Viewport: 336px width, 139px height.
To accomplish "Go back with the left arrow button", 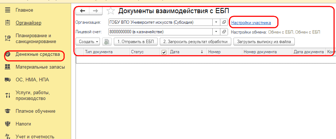I will pyautogui.click(x=82, y=11).
